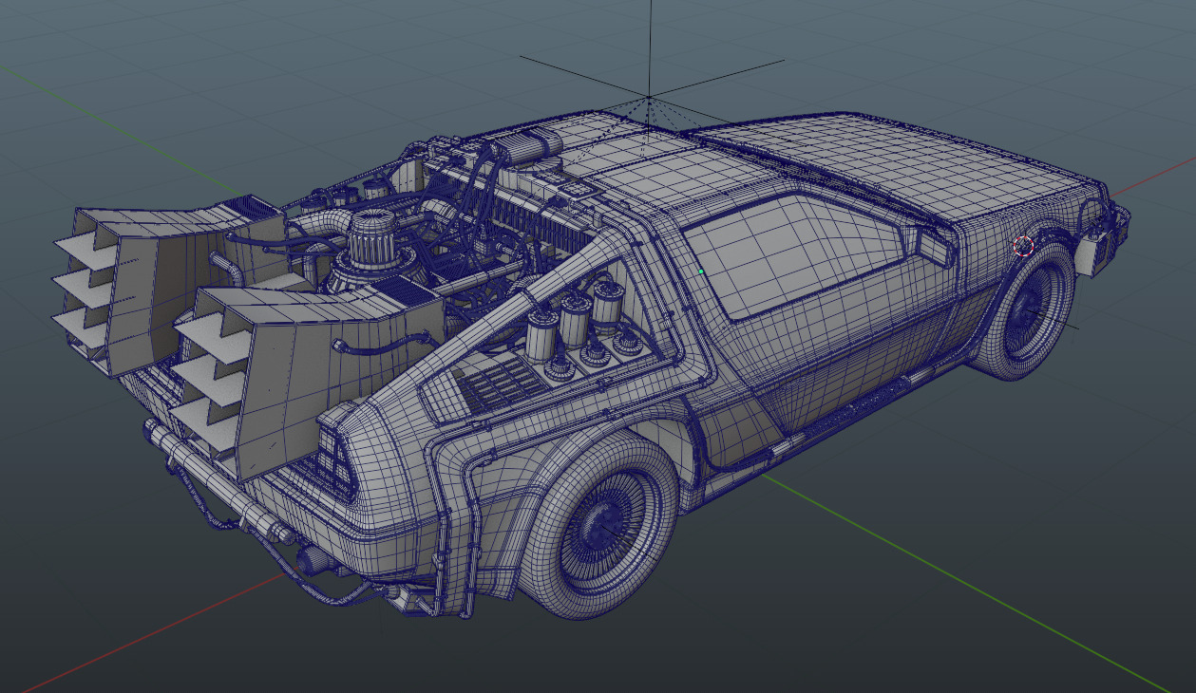Select the rear taillight panel

pos(337,462)
